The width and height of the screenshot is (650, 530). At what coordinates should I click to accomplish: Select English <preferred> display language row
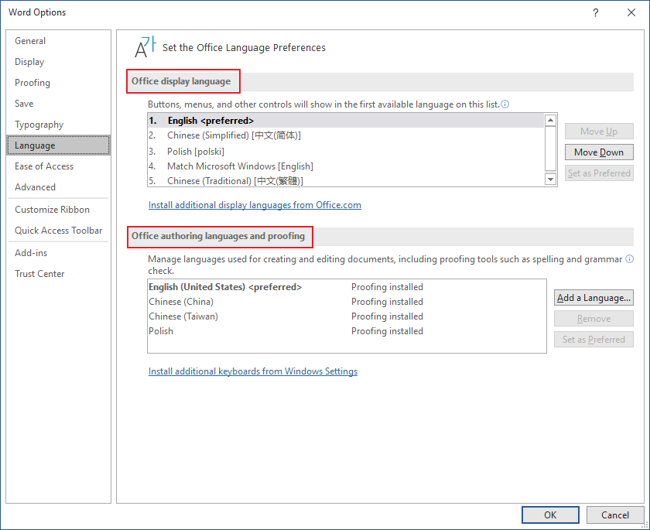tap(346, 121)
